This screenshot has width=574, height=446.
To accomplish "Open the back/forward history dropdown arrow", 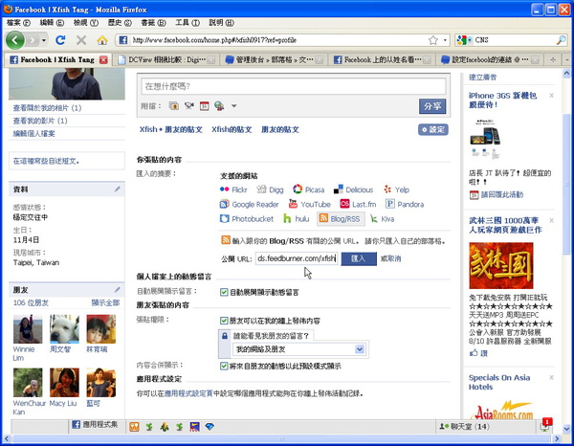I will tap(44, 40).
